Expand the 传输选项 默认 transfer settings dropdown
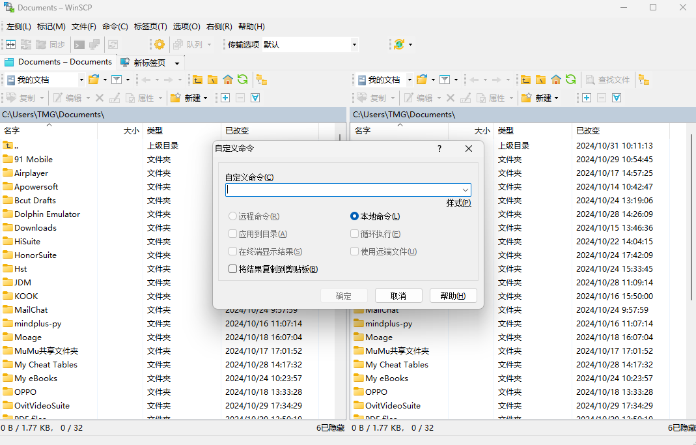The height and width of the screenshot is (445, 696). [x=354, y=44]
